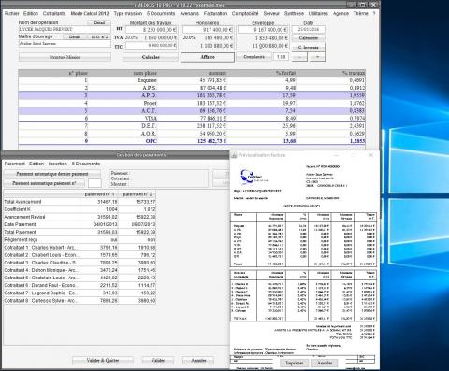Screen dimensions: 449x371
Task: Click Imprimer in invoice preview
Action: (295, 363)
